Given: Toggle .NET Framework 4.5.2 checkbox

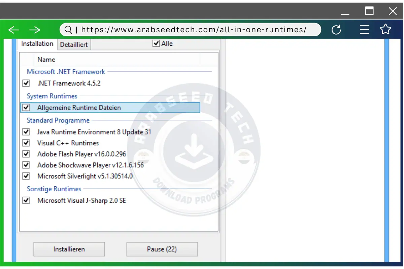Looking at the screenshot, I should (x=26, y=83).
